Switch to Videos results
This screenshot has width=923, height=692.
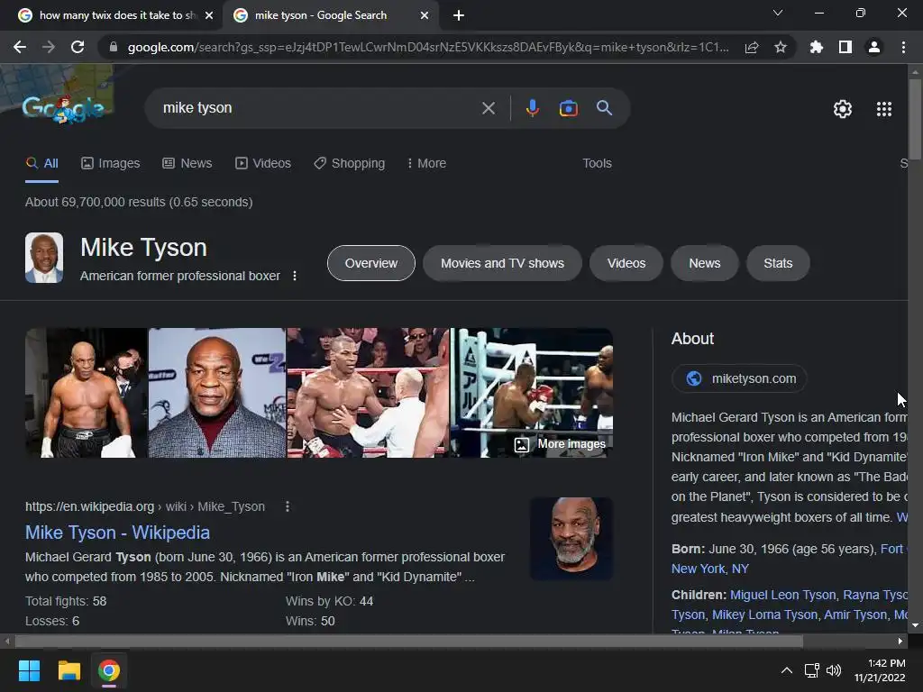click(x=262, y=164)
